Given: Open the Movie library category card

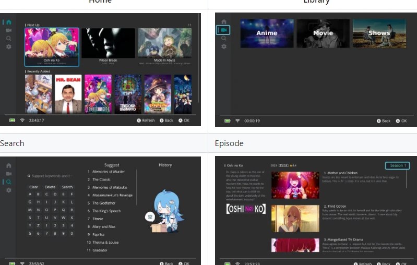Looking at the screenshot, I should click(323, 33).
